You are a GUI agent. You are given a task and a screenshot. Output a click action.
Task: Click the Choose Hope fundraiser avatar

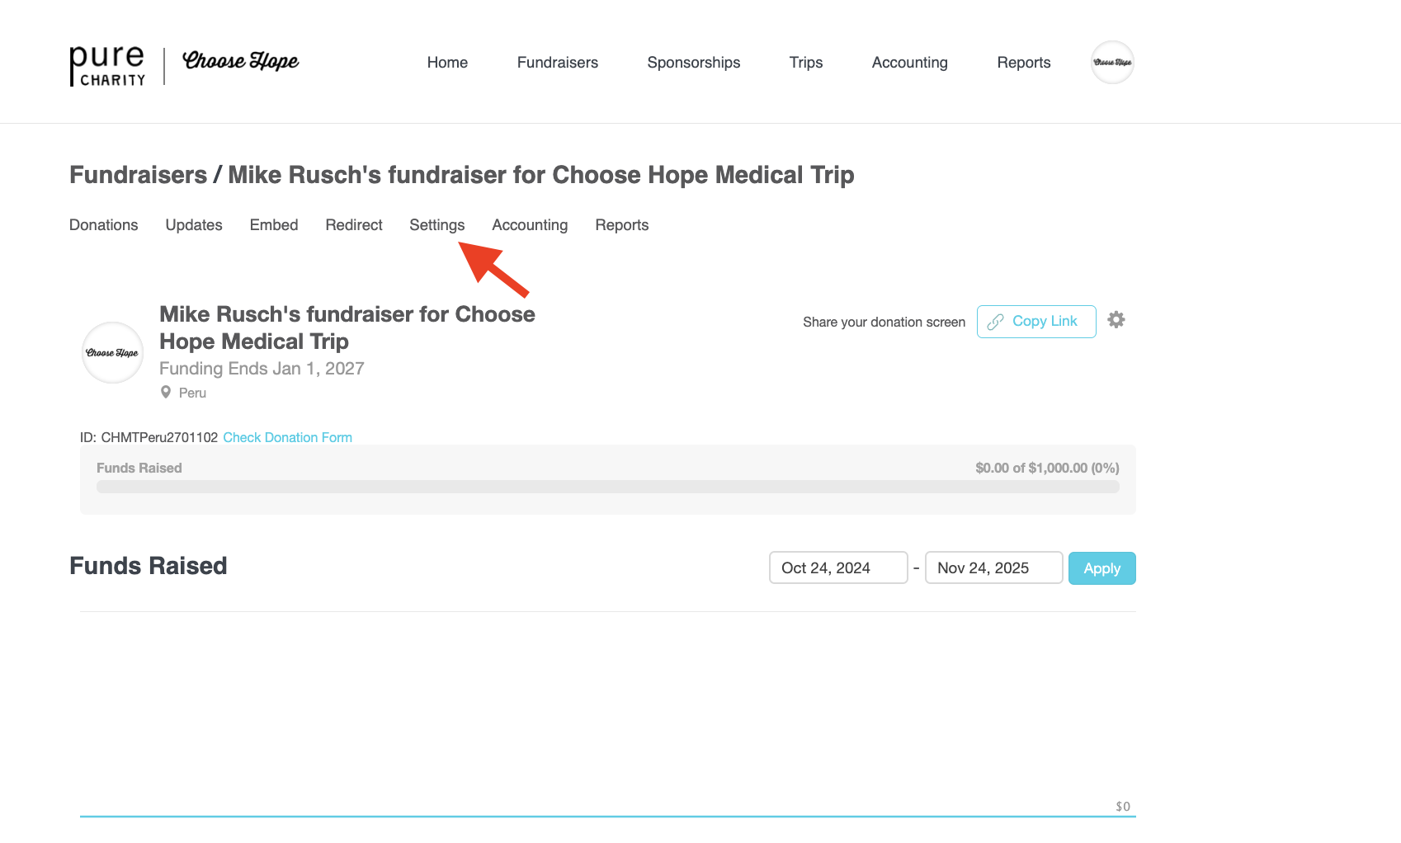pos(112,353)
